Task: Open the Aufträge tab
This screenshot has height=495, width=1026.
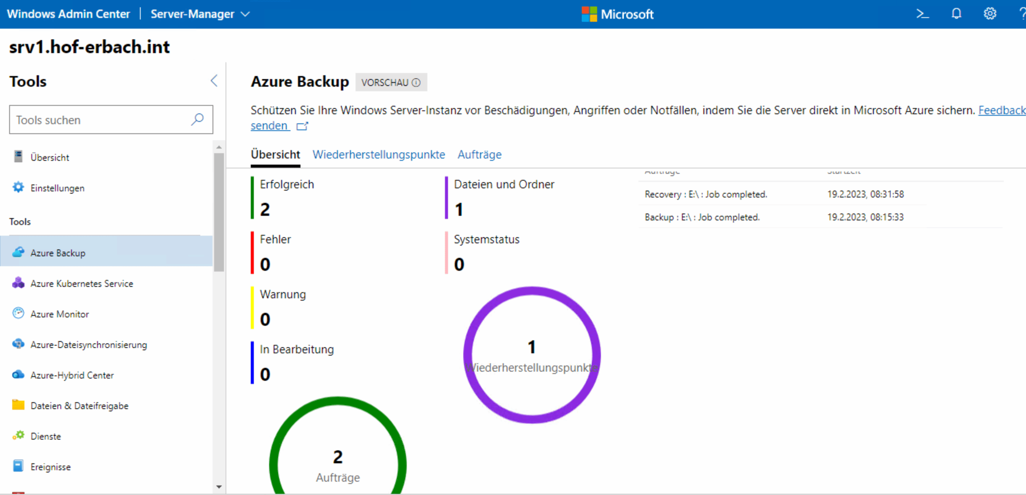Action: pos(479,155)
